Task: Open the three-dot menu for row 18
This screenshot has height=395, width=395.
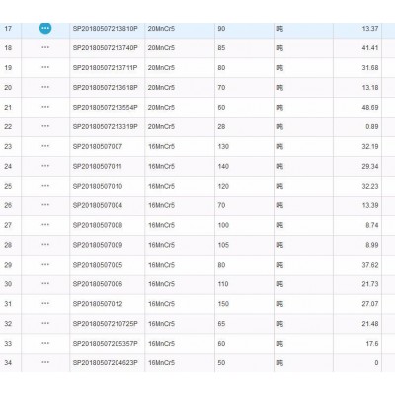Action: [45, 47]
